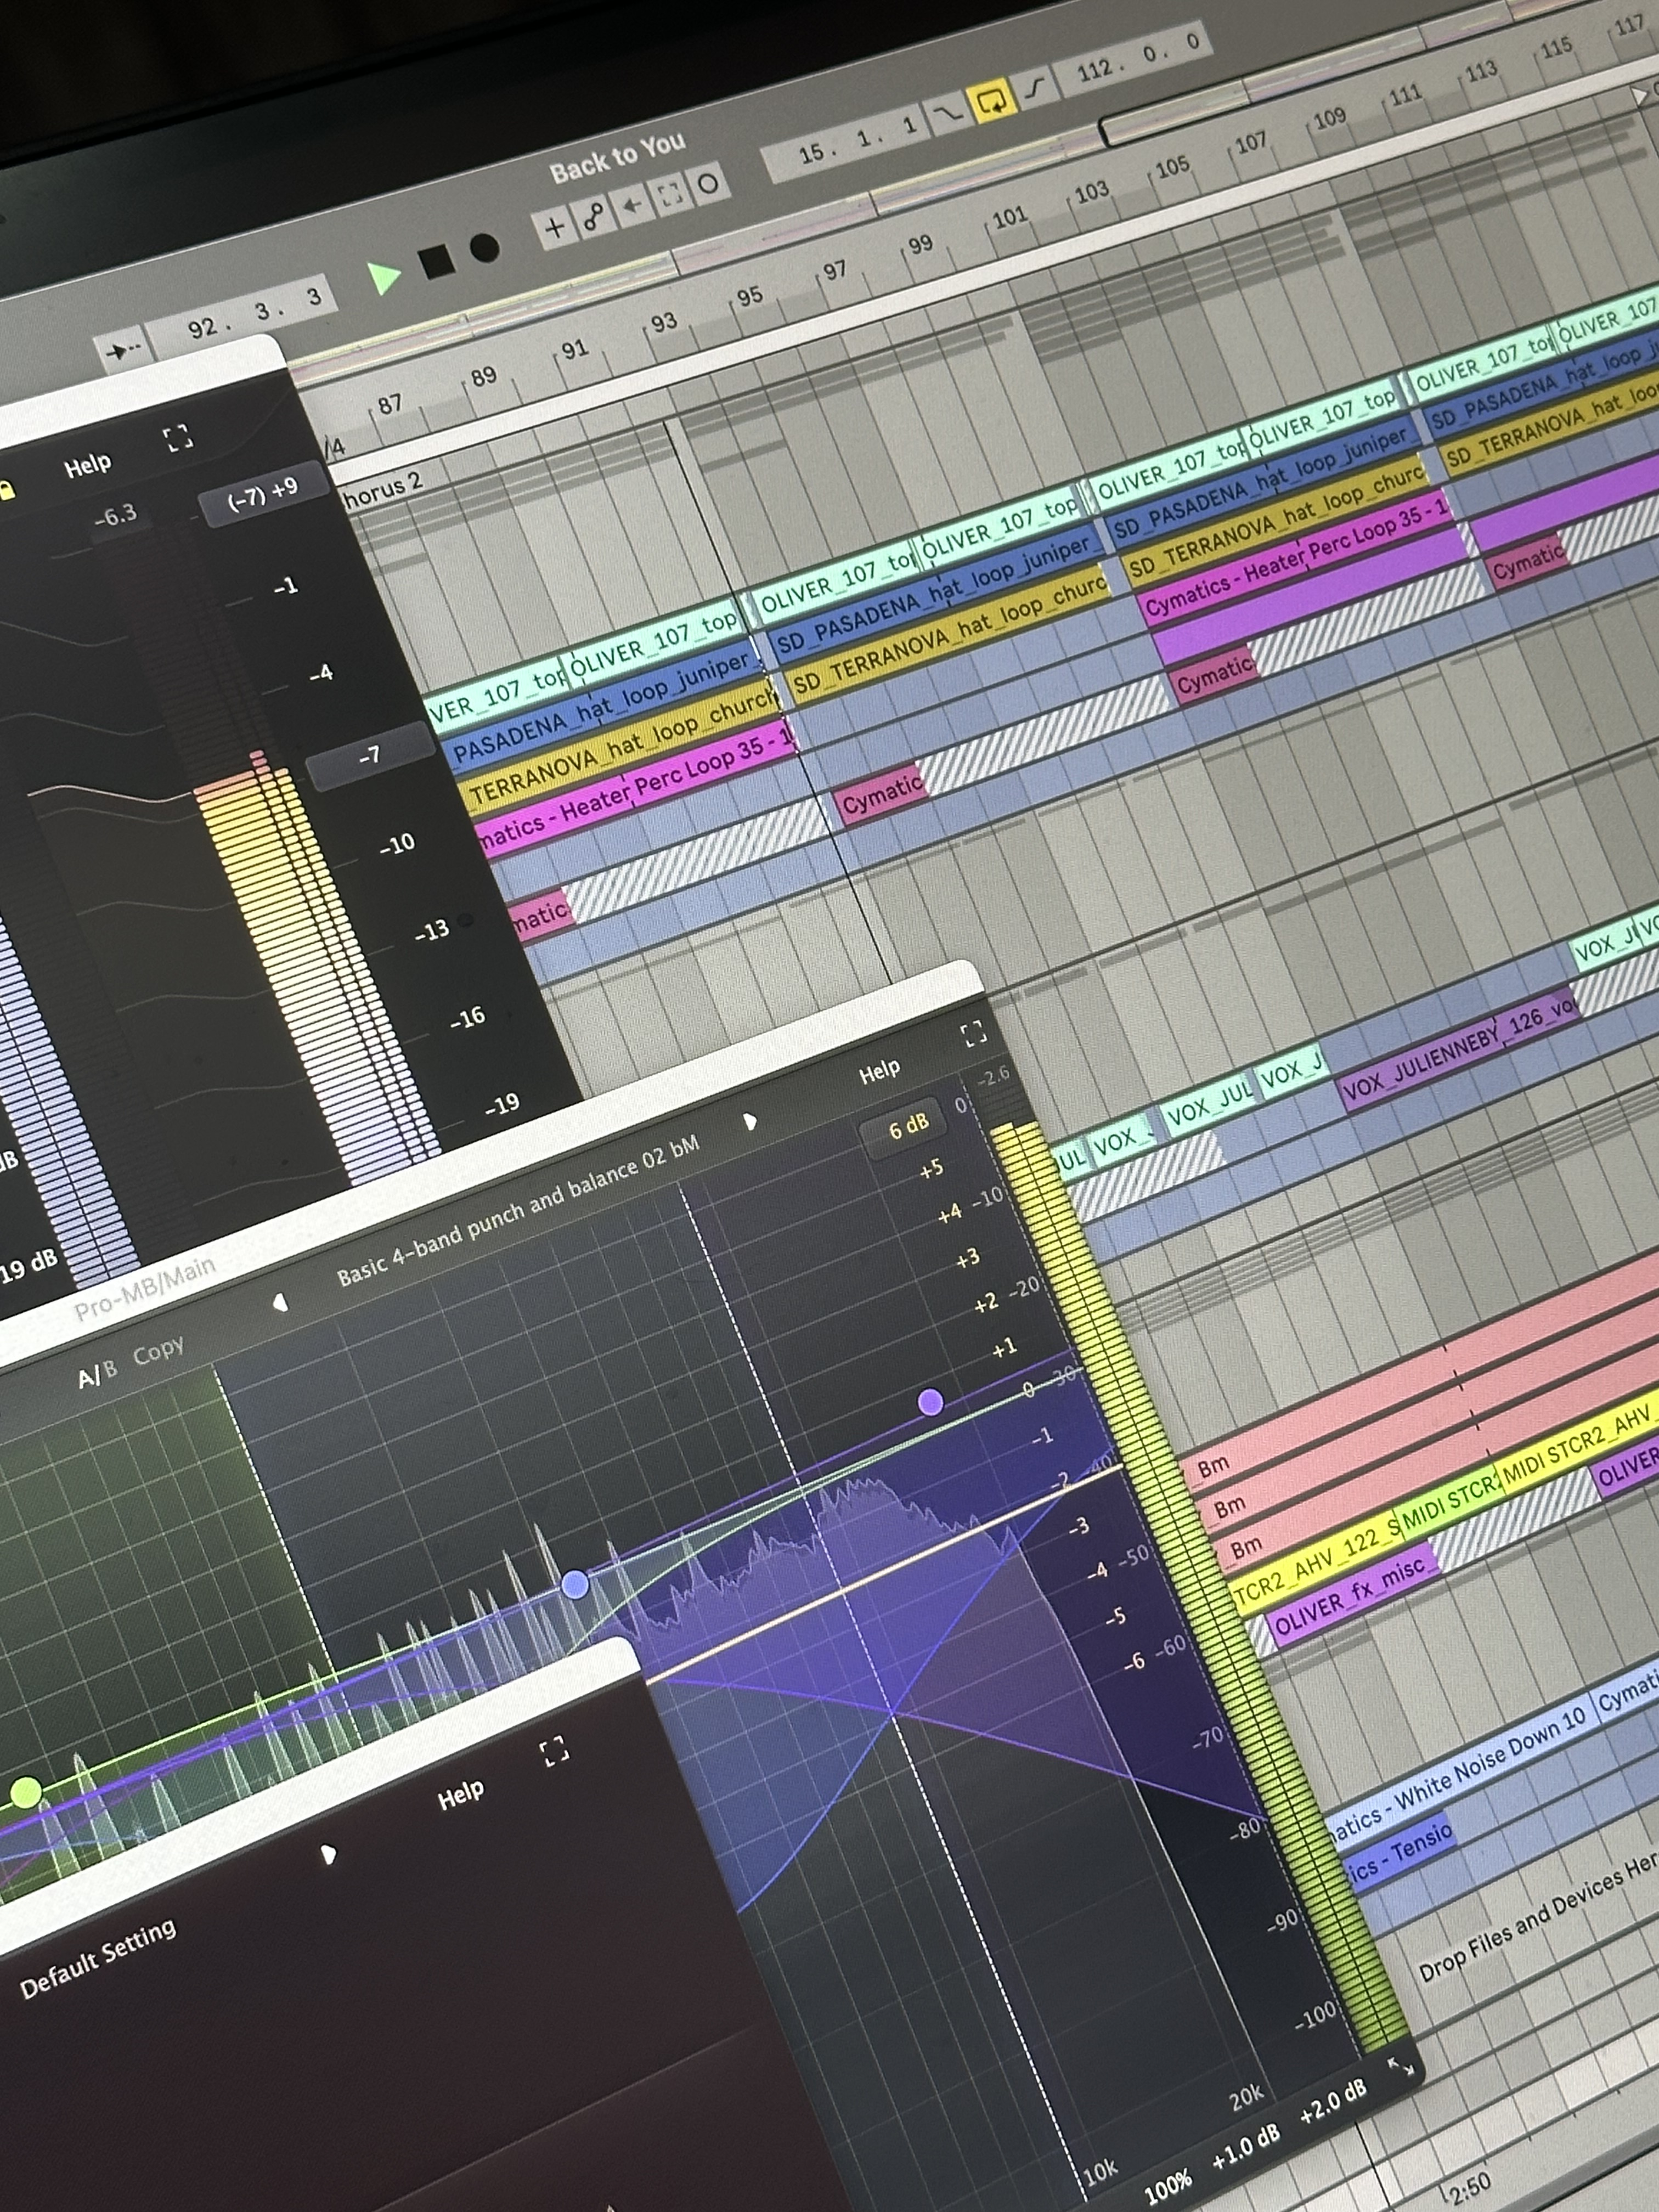The width and height of the screenshot is (1659, 2212).
Task: Go to previous Pro-MB preset arrow
Action: [281, 1303]
